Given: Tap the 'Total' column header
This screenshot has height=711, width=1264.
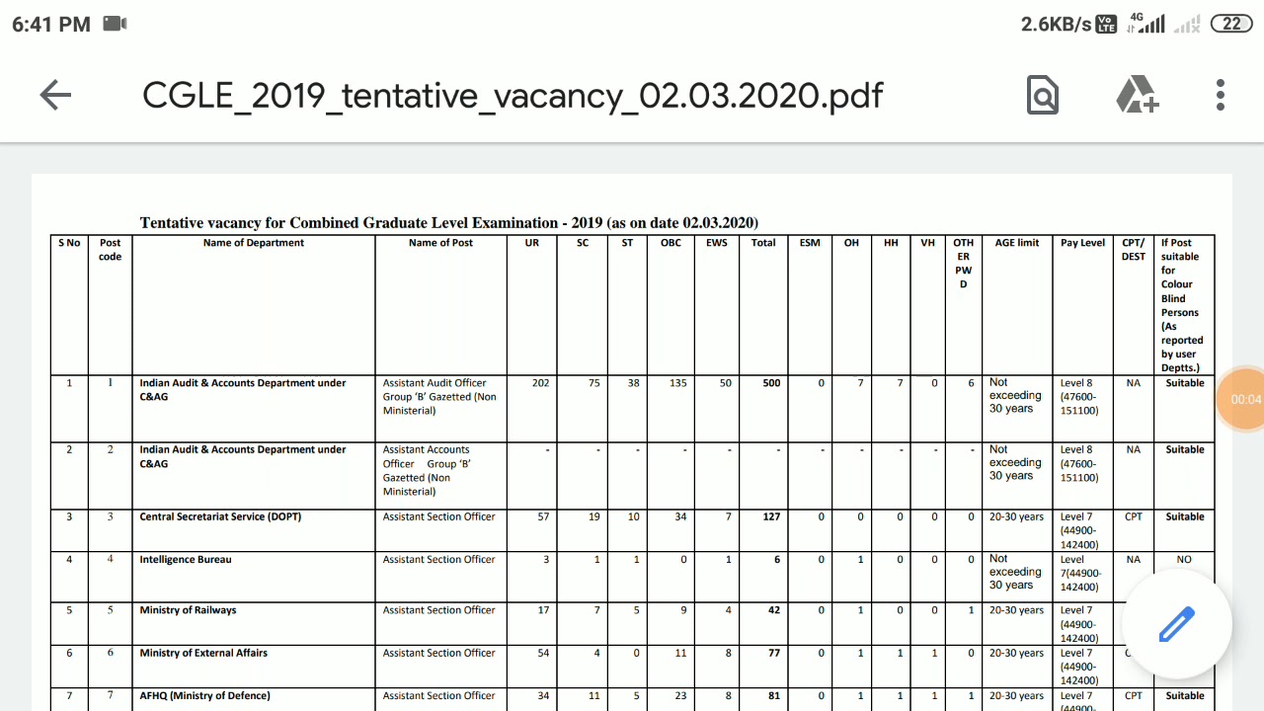Looking at the screenshot, I should (763, 243).
